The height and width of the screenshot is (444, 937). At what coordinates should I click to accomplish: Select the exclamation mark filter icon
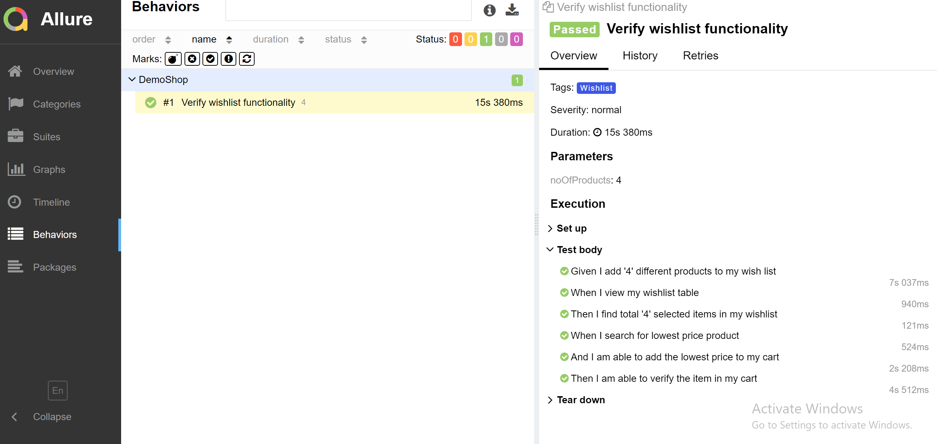229,58
